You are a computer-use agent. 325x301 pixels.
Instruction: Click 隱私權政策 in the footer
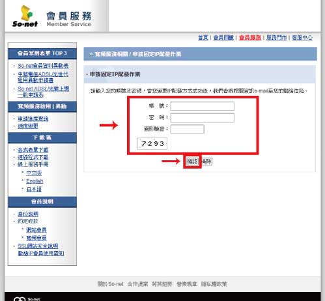[214, 284]
